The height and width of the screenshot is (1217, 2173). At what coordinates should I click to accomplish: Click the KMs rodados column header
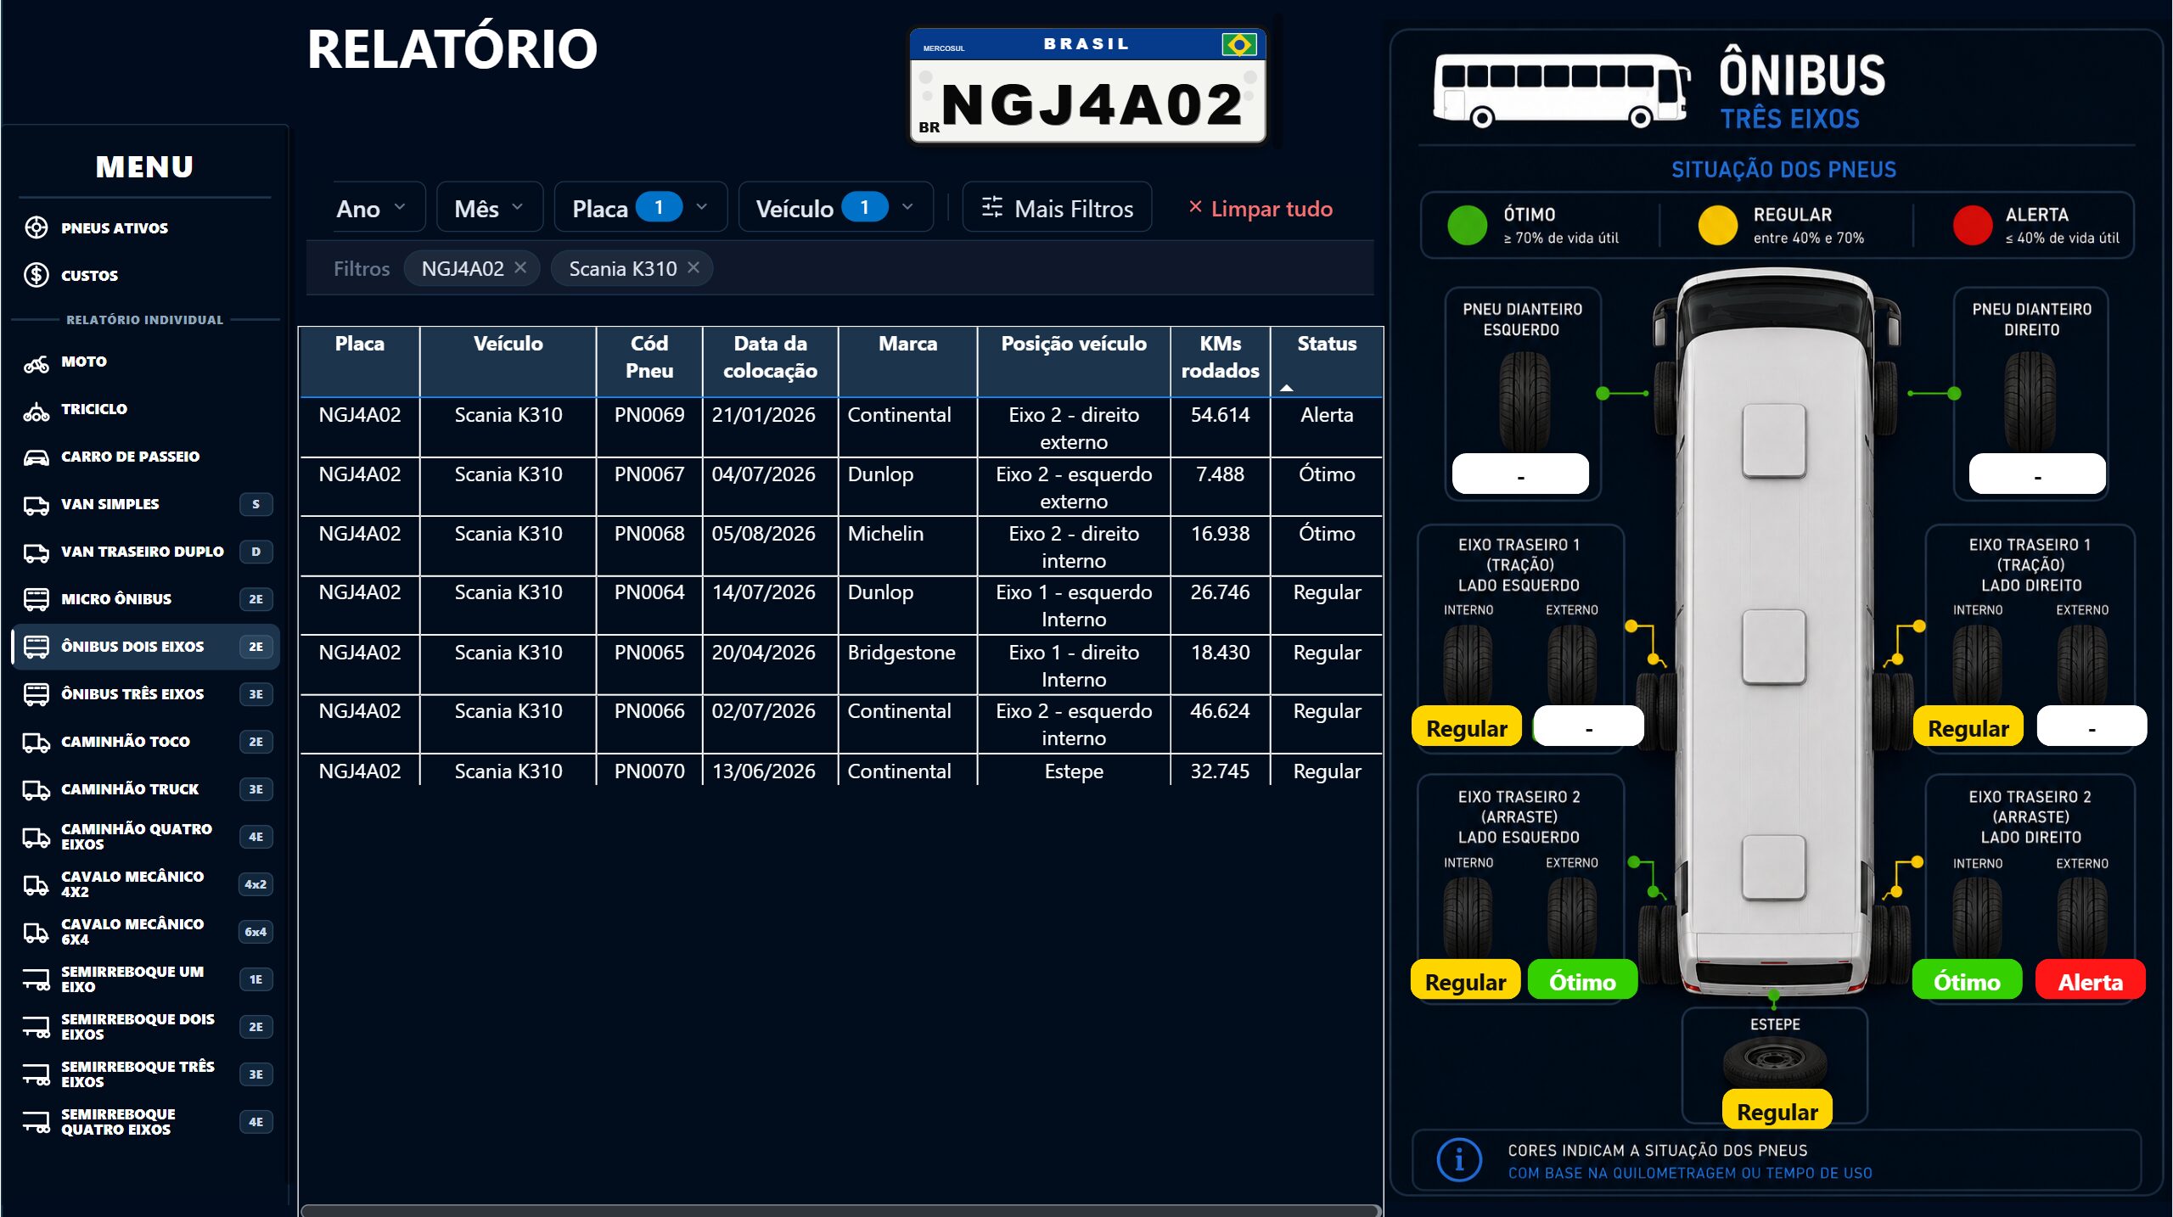click(x=1221, y=362)
